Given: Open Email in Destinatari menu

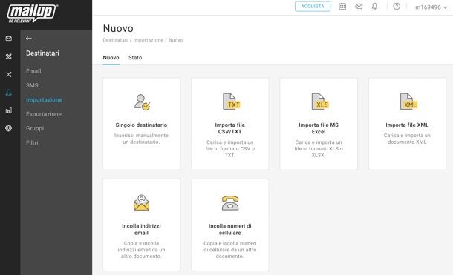Looking at the screenshot, I should pyautogui.click(x=33, y=71).
